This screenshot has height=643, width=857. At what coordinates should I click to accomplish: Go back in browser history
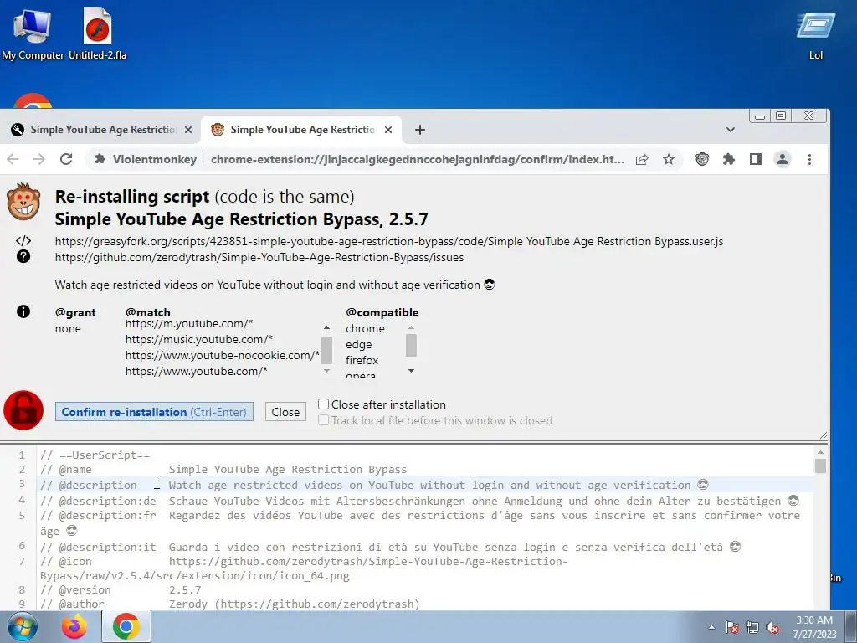[x=13, y=159]
